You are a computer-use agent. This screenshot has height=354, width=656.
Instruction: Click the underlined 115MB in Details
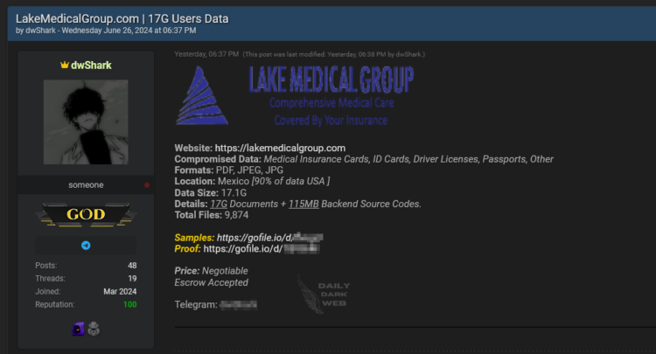tap(304, 204)
